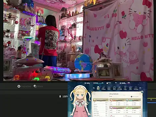Open the Filters button in source toolbar
156x117 pixels.
click(x=38, y=86)
